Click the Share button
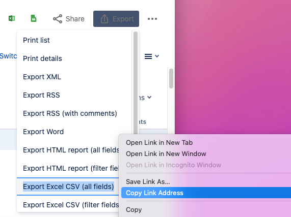Image resolution: width=291 pixels, height=217 pixels. point(69,19)
